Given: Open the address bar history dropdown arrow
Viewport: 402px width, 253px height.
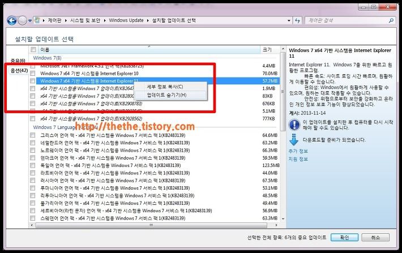Looking at the screenshot, I should [289, 20].
